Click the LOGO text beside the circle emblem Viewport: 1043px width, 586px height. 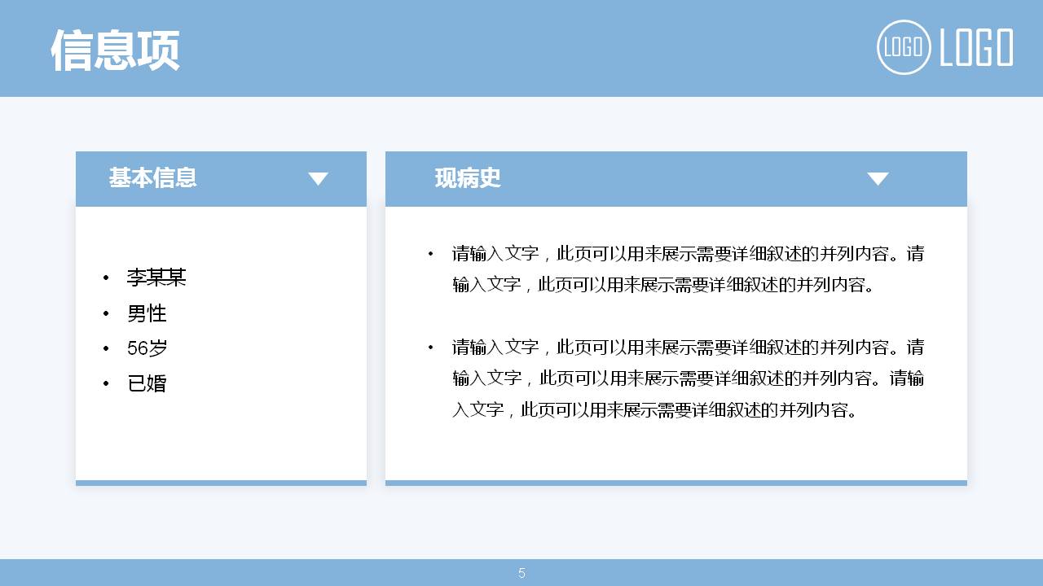click(x=975, y=49)
